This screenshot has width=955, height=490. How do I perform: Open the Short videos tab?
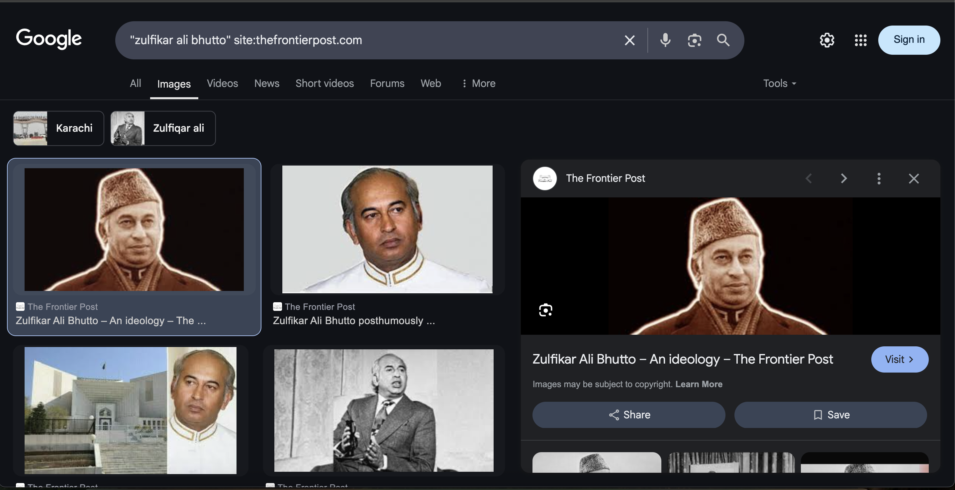point(325,83)
